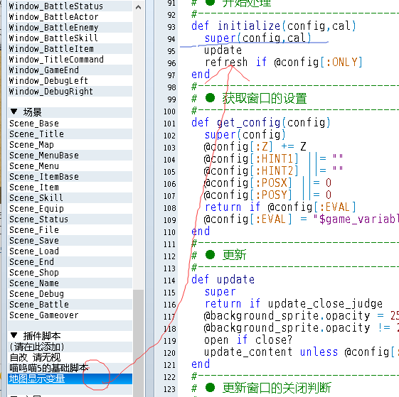Screen dimensions: 399x397
Task: Select Window_GameEnd script
Action: [70, 70]
